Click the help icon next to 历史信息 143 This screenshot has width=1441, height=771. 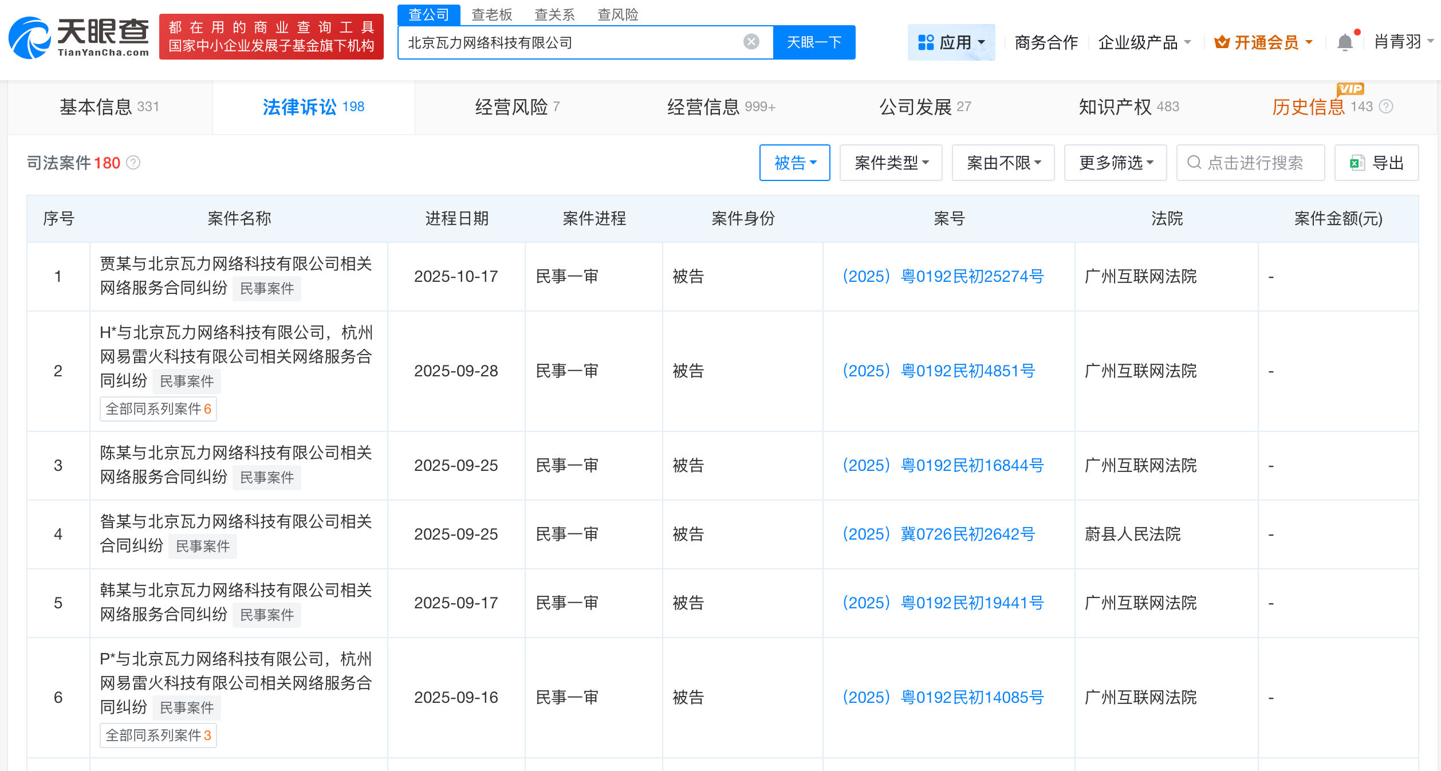1385,106
